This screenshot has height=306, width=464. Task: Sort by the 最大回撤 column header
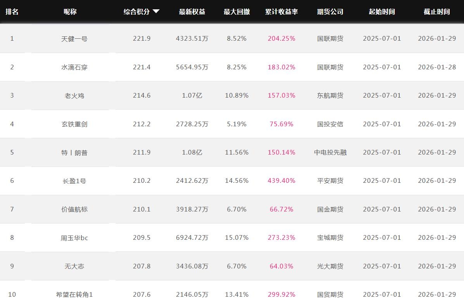[236, 12]
